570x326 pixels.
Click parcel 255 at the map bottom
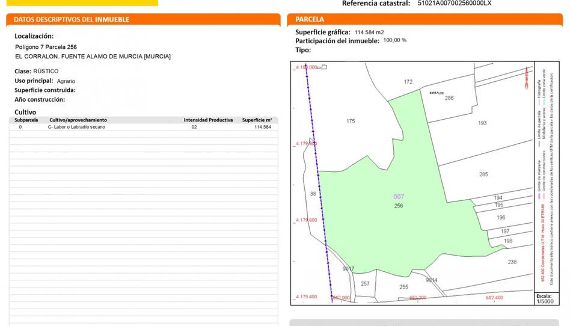click(x=403, y=287)
